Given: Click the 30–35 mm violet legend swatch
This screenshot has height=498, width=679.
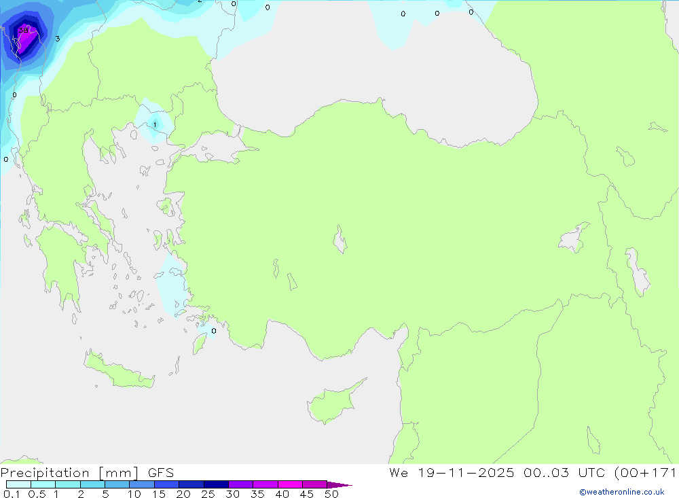Looking at the screenshot, I should 241,484.
